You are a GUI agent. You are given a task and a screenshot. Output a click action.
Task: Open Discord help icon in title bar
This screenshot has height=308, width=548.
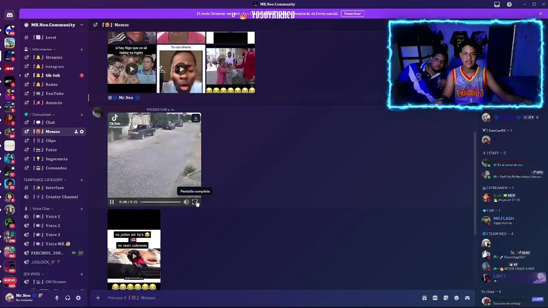[509, 4]
